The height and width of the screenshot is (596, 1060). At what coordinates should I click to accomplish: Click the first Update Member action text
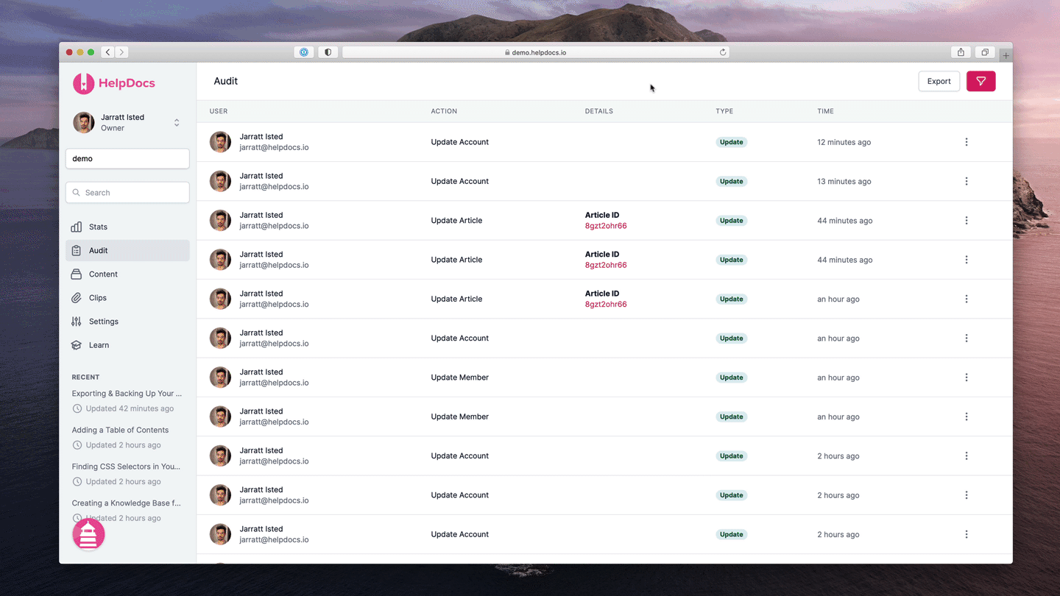click(459, 377)
